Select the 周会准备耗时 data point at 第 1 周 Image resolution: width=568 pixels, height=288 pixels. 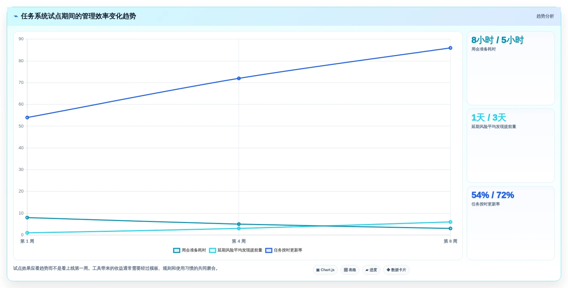27,218
